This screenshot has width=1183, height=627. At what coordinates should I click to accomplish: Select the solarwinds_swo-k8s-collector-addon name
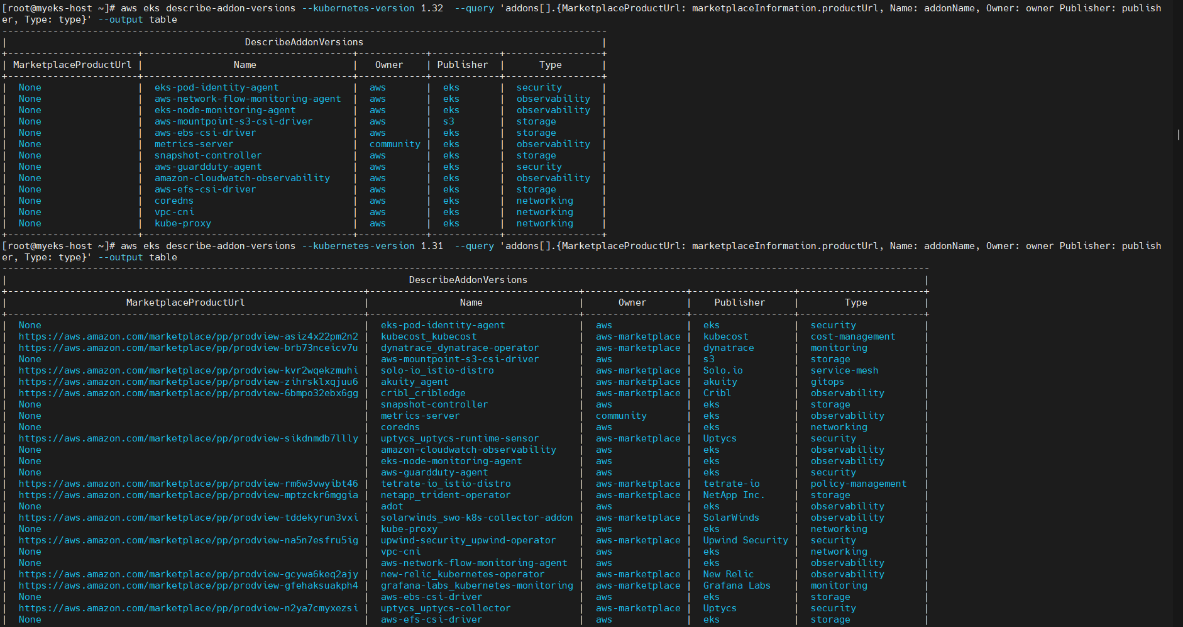click(476, 518)
